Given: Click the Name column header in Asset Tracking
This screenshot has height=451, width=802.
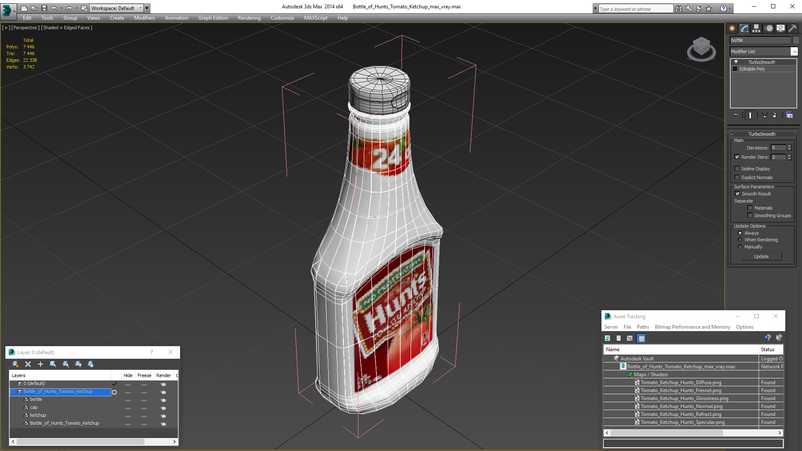Looking at the screenshot, I should 681,350.
